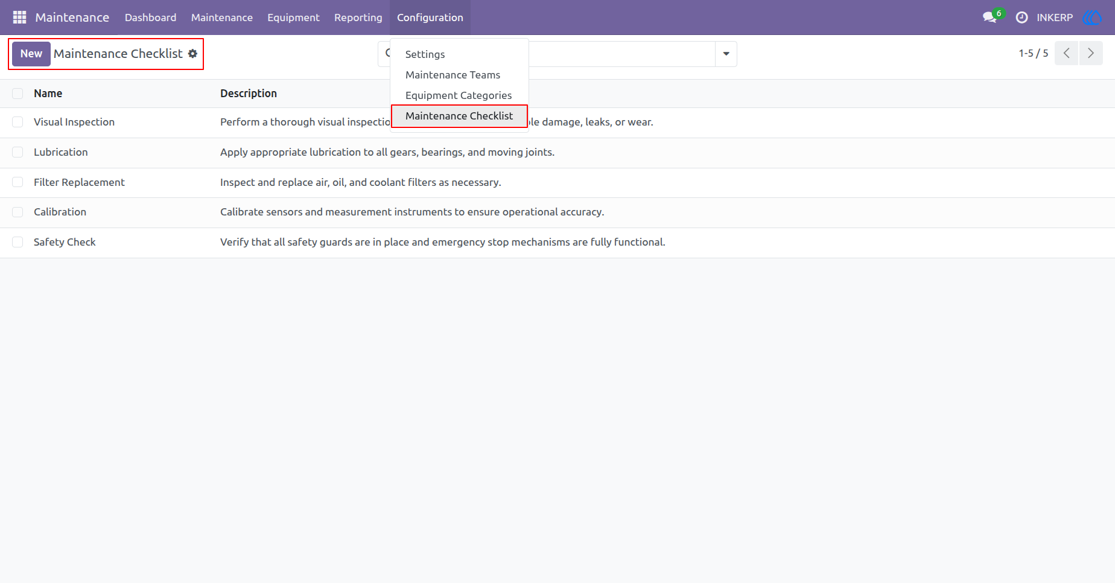Screen dimensions: 1115x583
Task: Click the 'Verify that all safety guards' description
Action: pos(443,242)
